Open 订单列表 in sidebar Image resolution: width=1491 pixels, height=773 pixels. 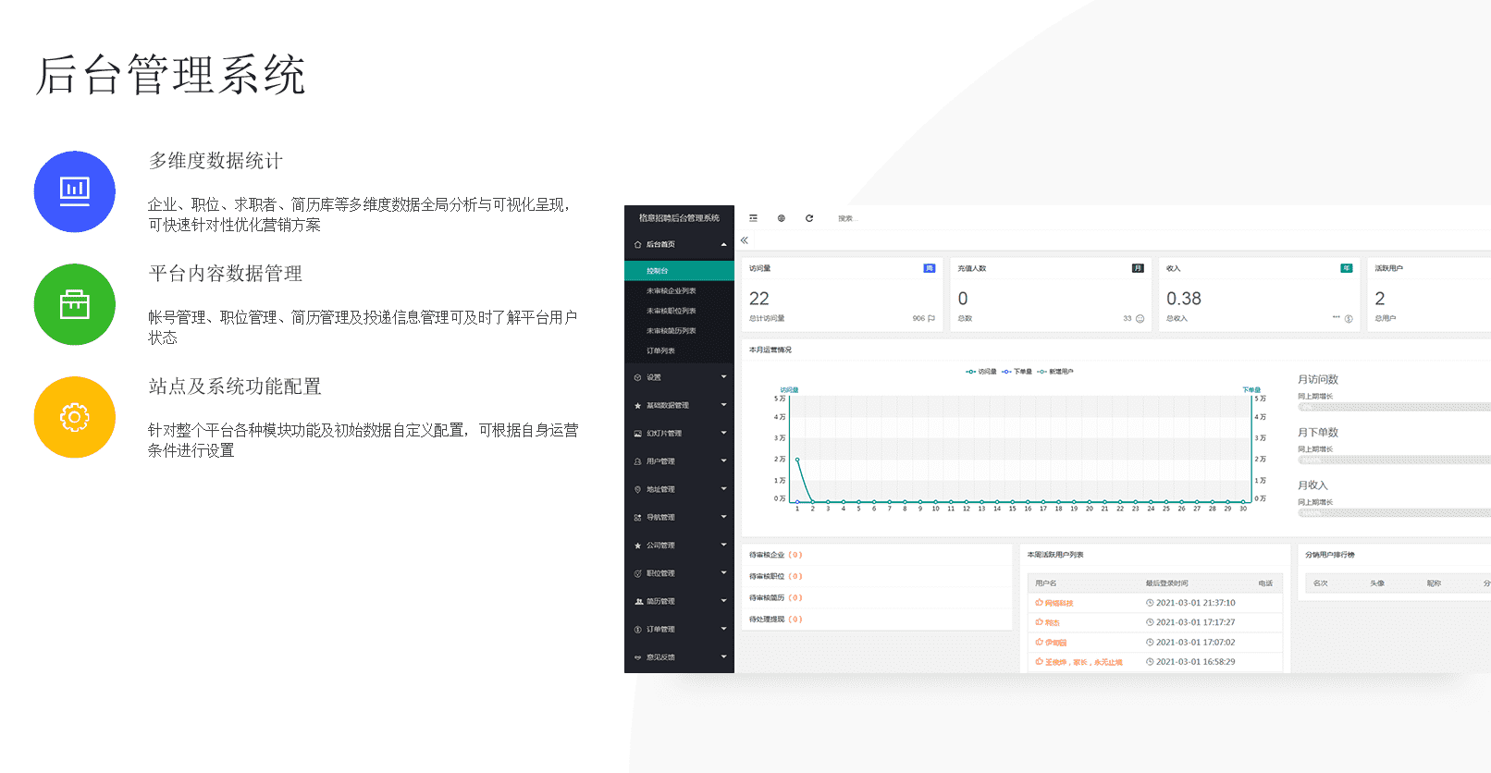coord(679,351)
